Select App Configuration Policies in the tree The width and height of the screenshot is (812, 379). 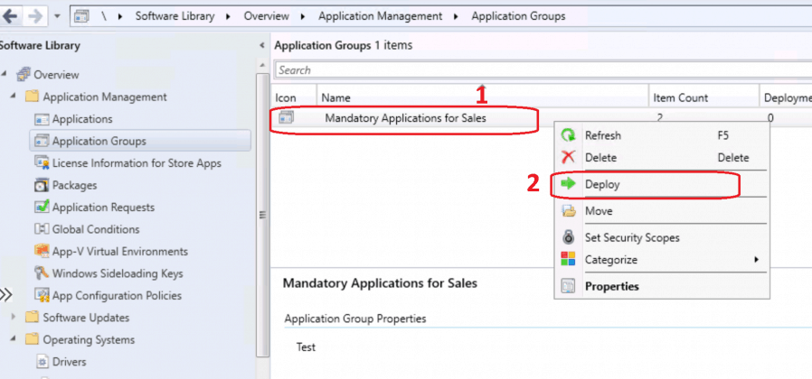click(117, 296)
